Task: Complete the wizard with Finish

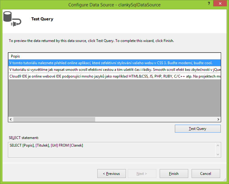Action: point(174,173)
